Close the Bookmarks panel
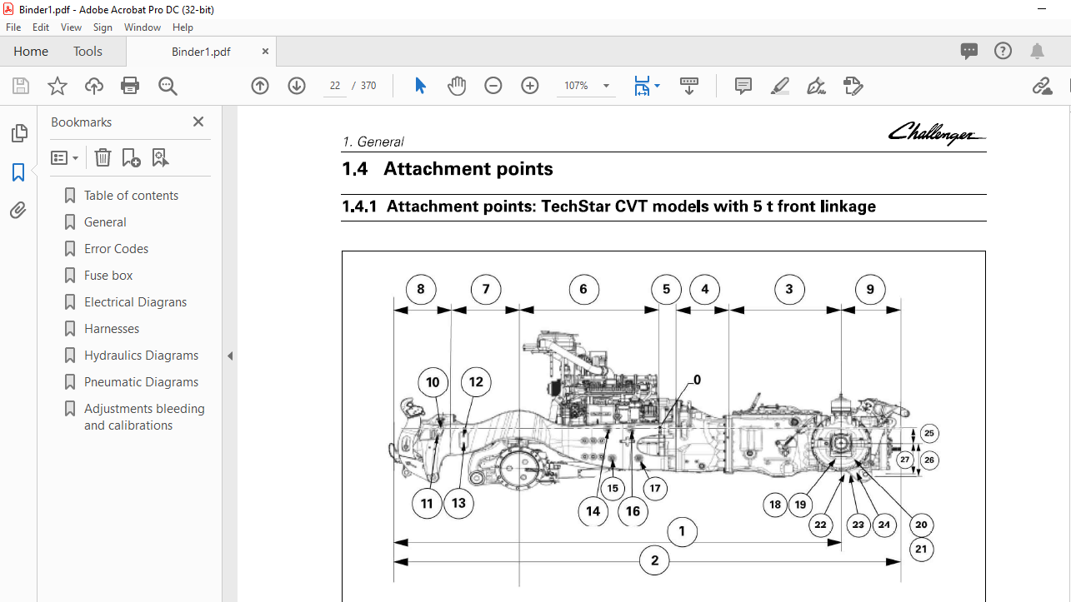The image size is (1071, 602). pyautogui.click(x=198, y=122)
